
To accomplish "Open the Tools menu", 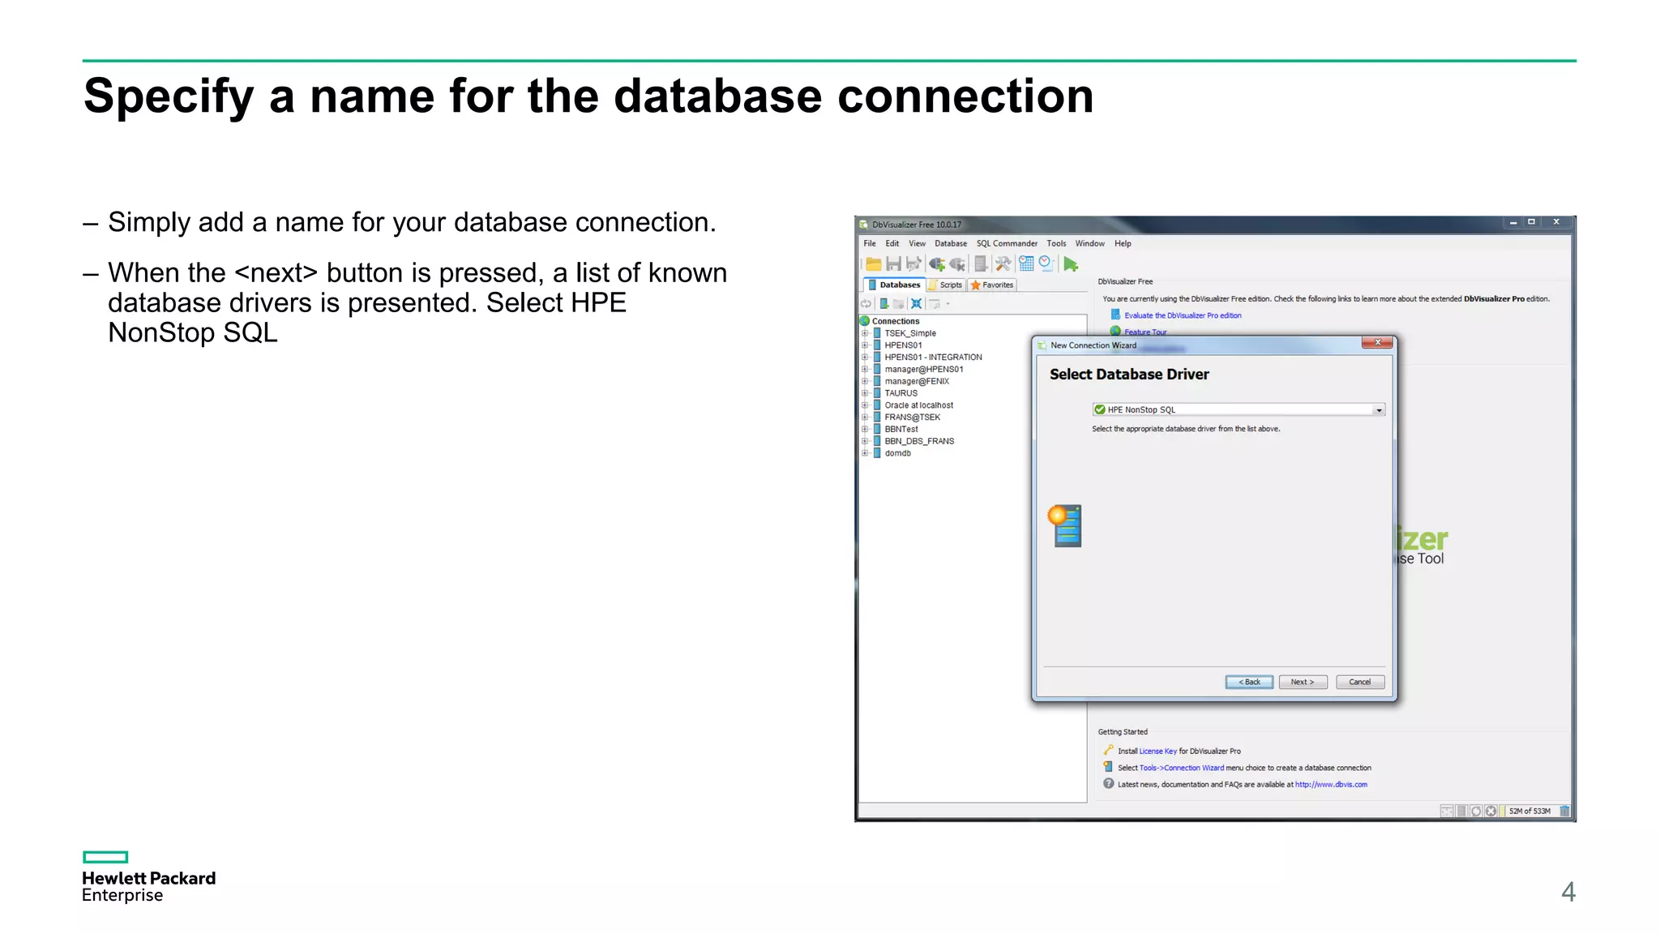I will point(1056,243).
